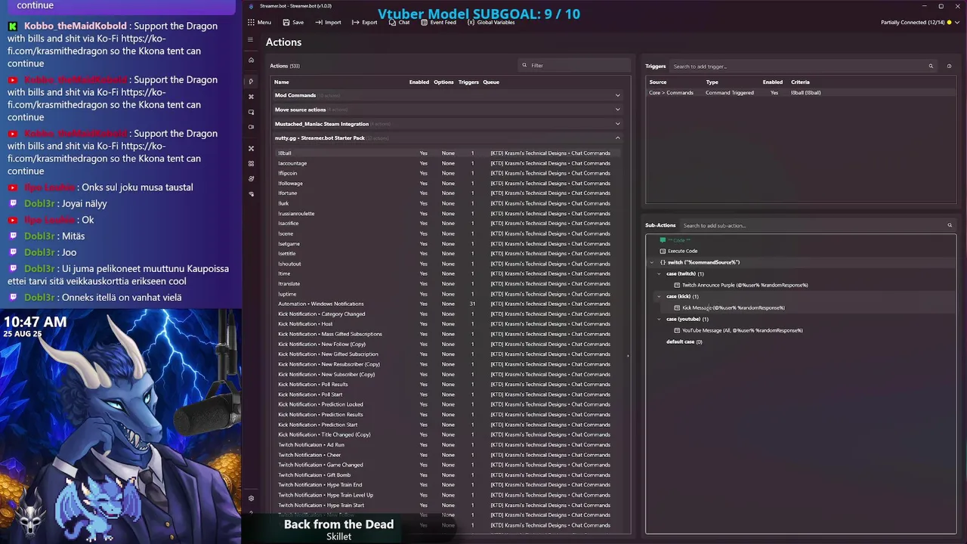
Task: Sort actions by Name column header
Action: pyautogui.click(x=281, y=82)
